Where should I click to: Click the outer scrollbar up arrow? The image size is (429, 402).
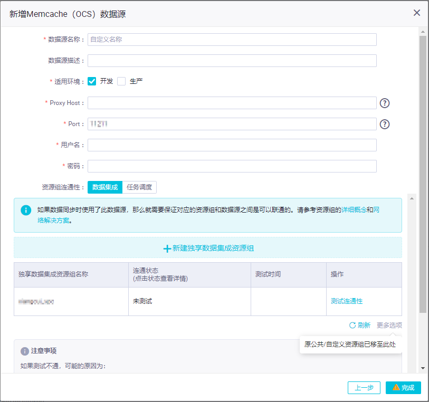point(423,32)
